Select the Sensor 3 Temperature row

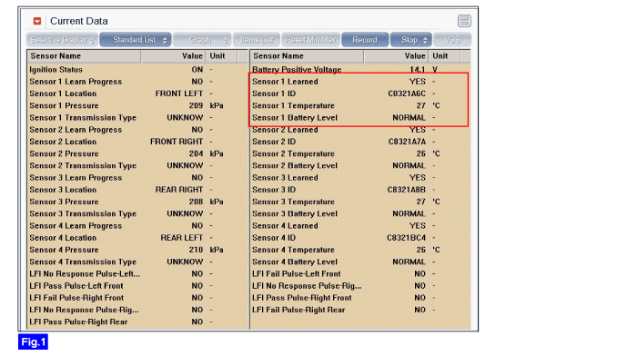(x=360, y=202)
